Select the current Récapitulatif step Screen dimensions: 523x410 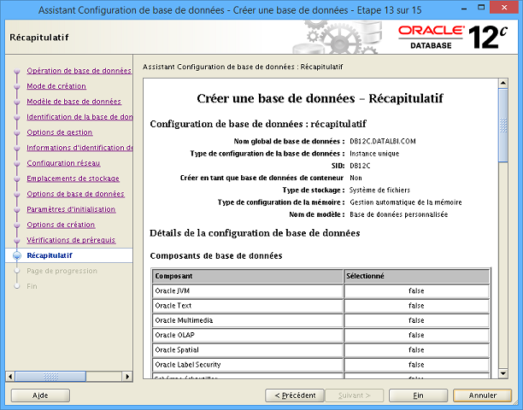(50, 255)
